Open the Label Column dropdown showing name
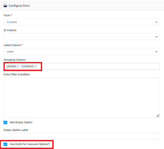 pyautogui.click(x=82, y=52)
